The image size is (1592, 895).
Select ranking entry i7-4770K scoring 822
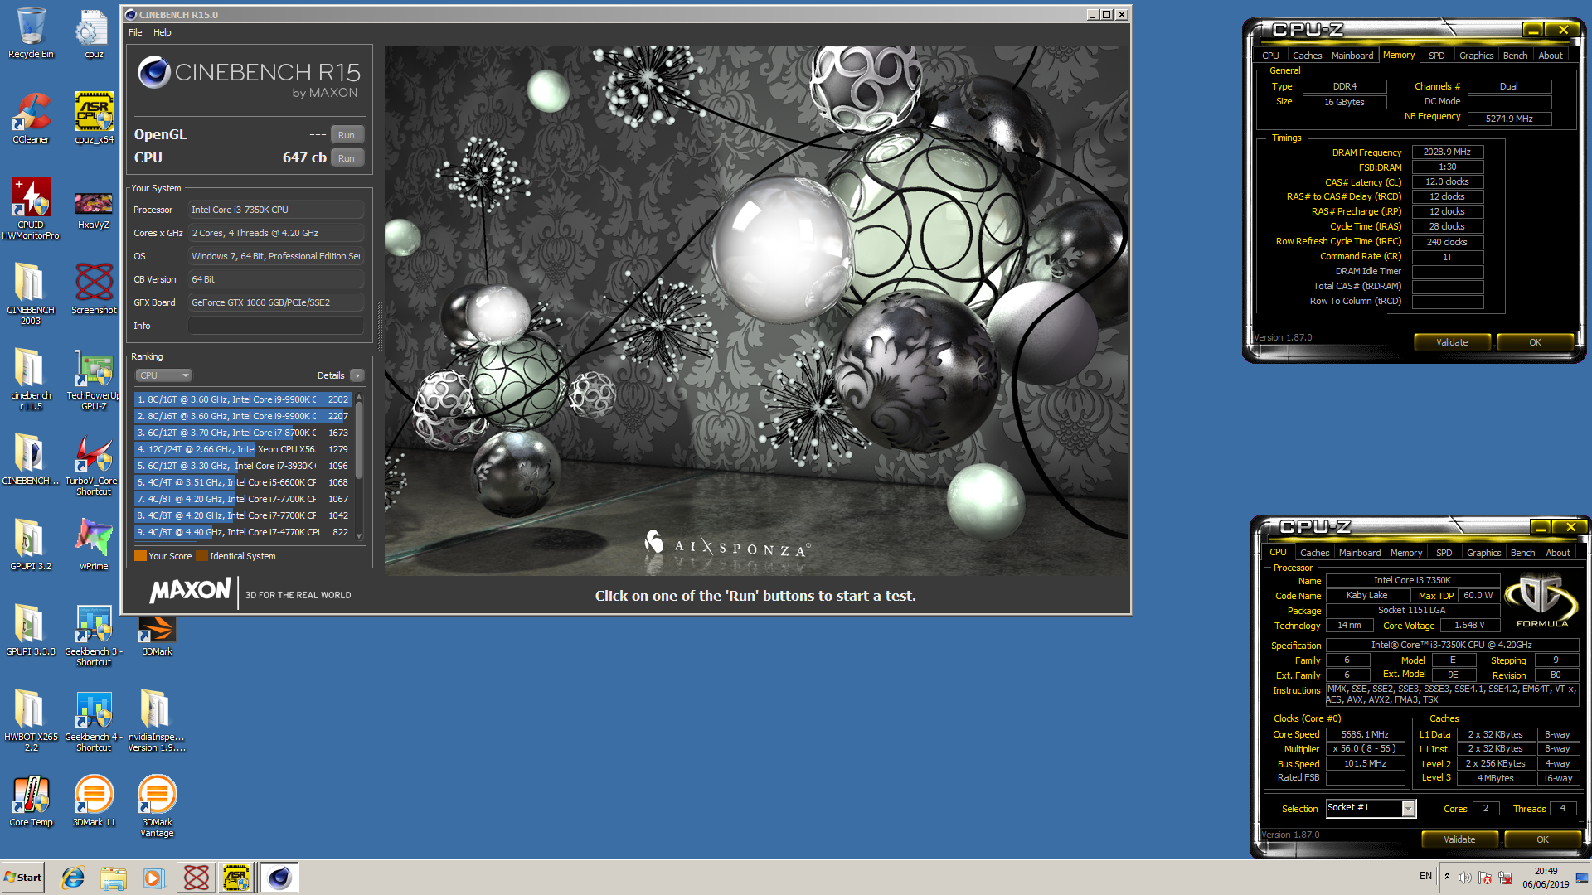click(x=243, y=532)
